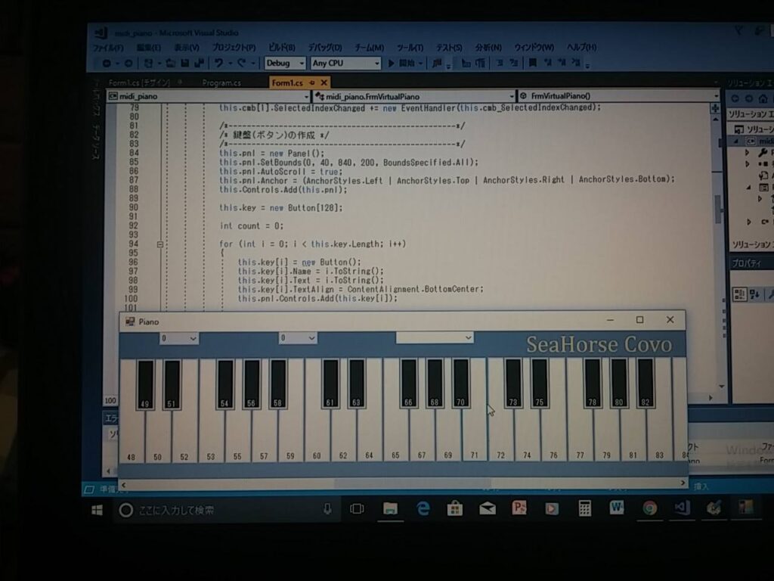This screenshot has width=774, height=581.
Task: Open Windows Start menu
Action: click(98, 510)
